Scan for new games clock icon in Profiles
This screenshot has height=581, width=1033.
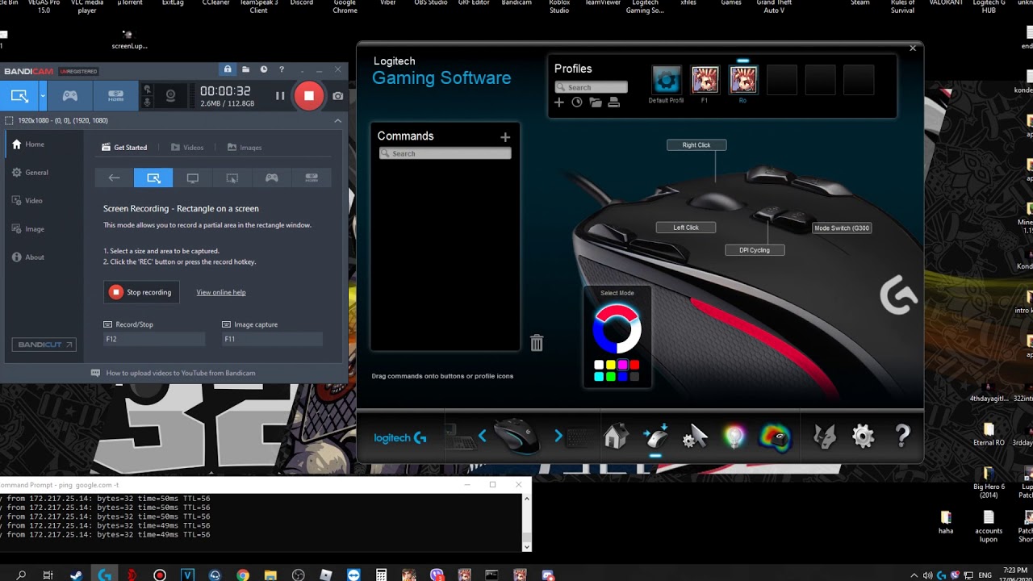(x=577, y=102)
